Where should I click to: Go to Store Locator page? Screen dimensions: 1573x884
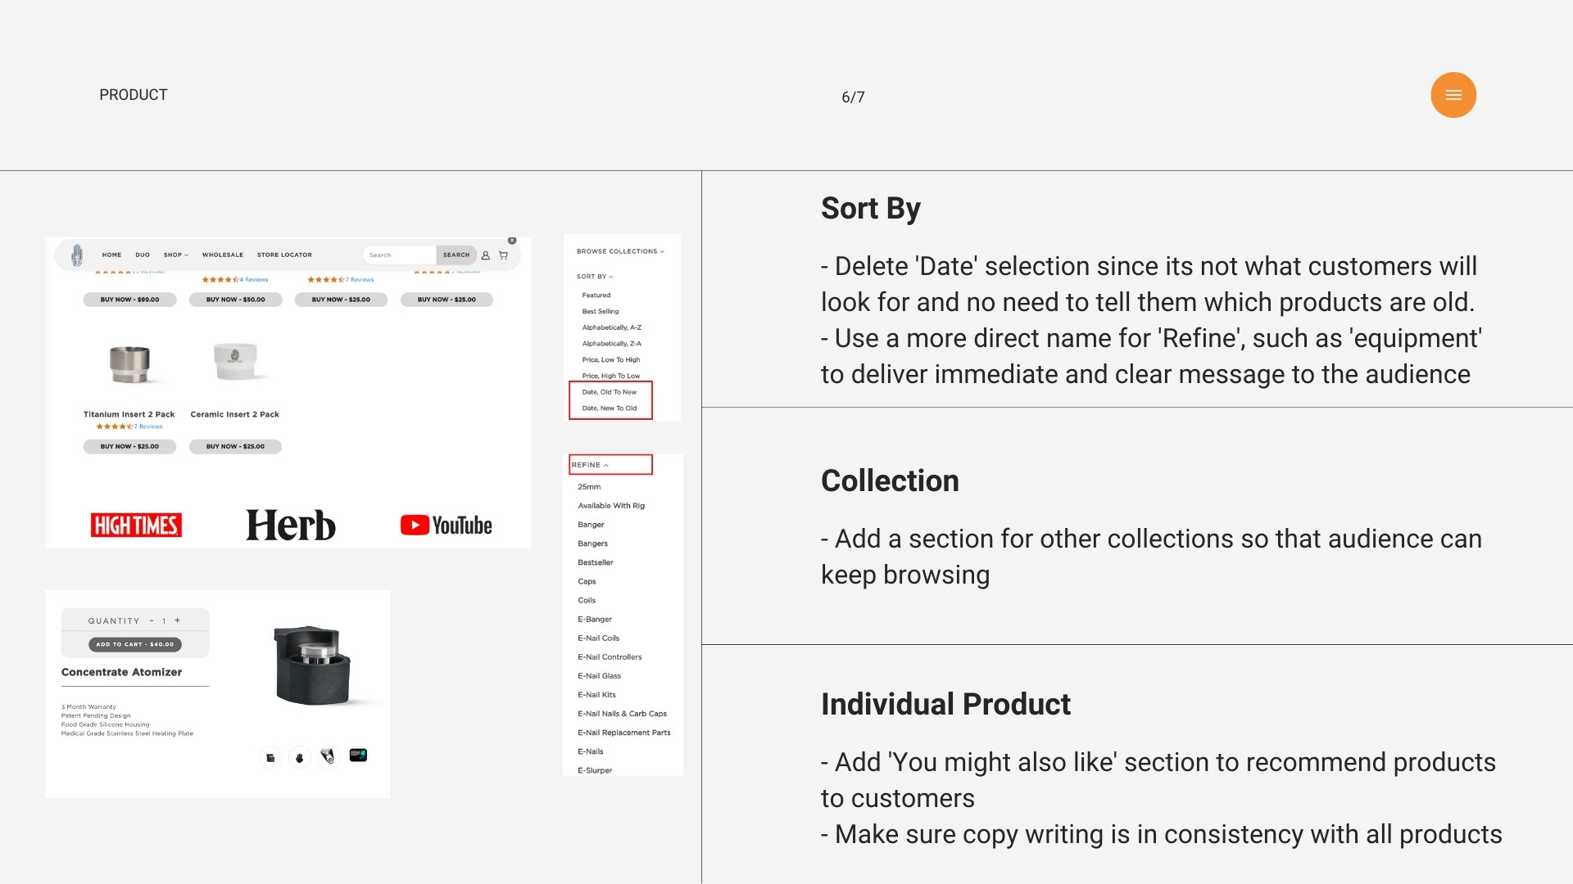click(x=284, y=255)
